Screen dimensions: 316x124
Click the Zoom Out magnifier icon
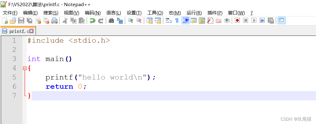point(139,21)
